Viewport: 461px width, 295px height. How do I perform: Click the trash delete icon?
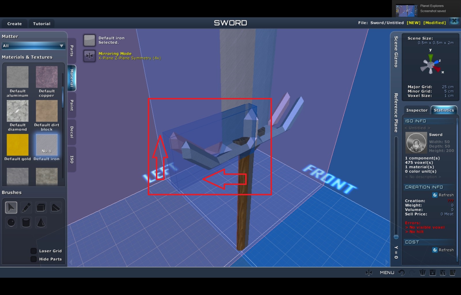pos(422,273)
